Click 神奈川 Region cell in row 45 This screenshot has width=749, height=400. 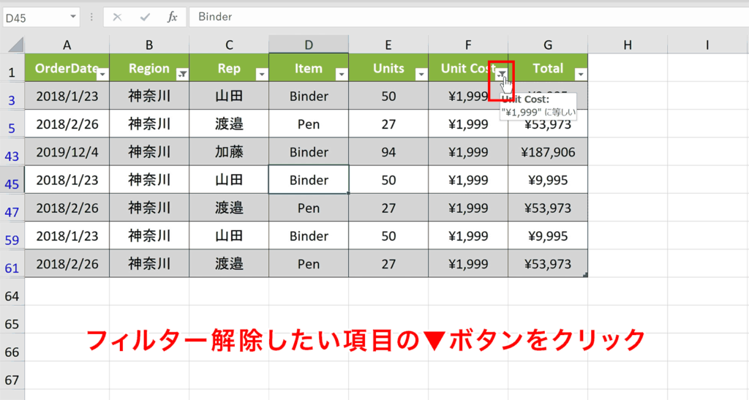[149, 180]
